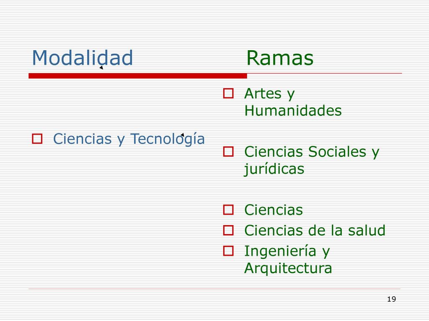Viewport: 429px width, 321px height.
Task: Click the word Arquitectura
Action: pos(288,268)
